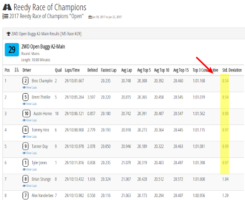
Task: Sort by the Avg Lap column header
Action: tap(126, 70)
